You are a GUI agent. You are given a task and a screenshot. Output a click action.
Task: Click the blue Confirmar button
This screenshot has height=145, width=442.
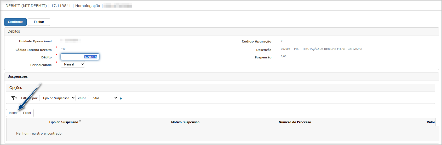[x=15, y=22]
